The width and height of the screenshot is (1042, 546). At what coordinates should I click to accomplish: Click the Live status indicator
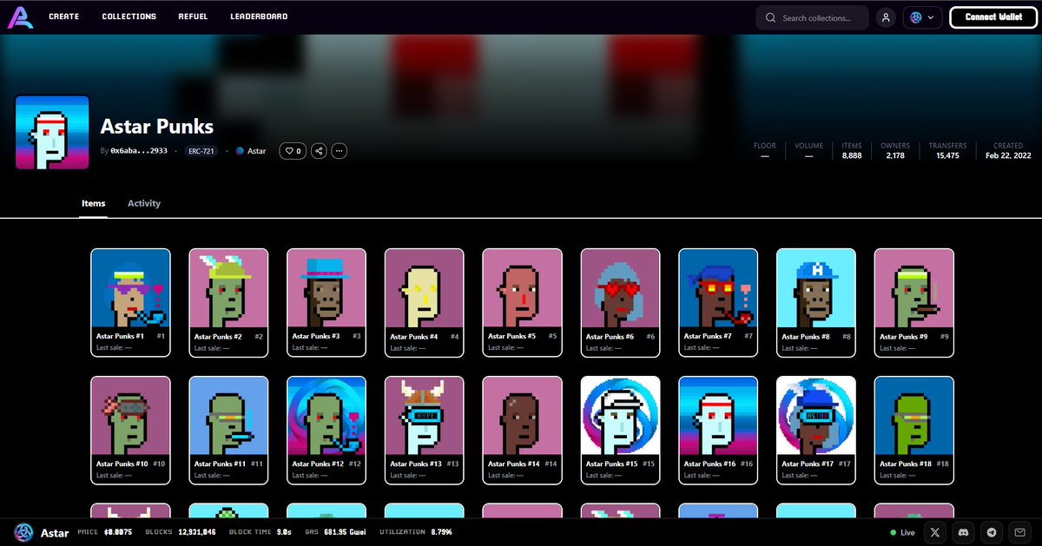pos(903,532)
